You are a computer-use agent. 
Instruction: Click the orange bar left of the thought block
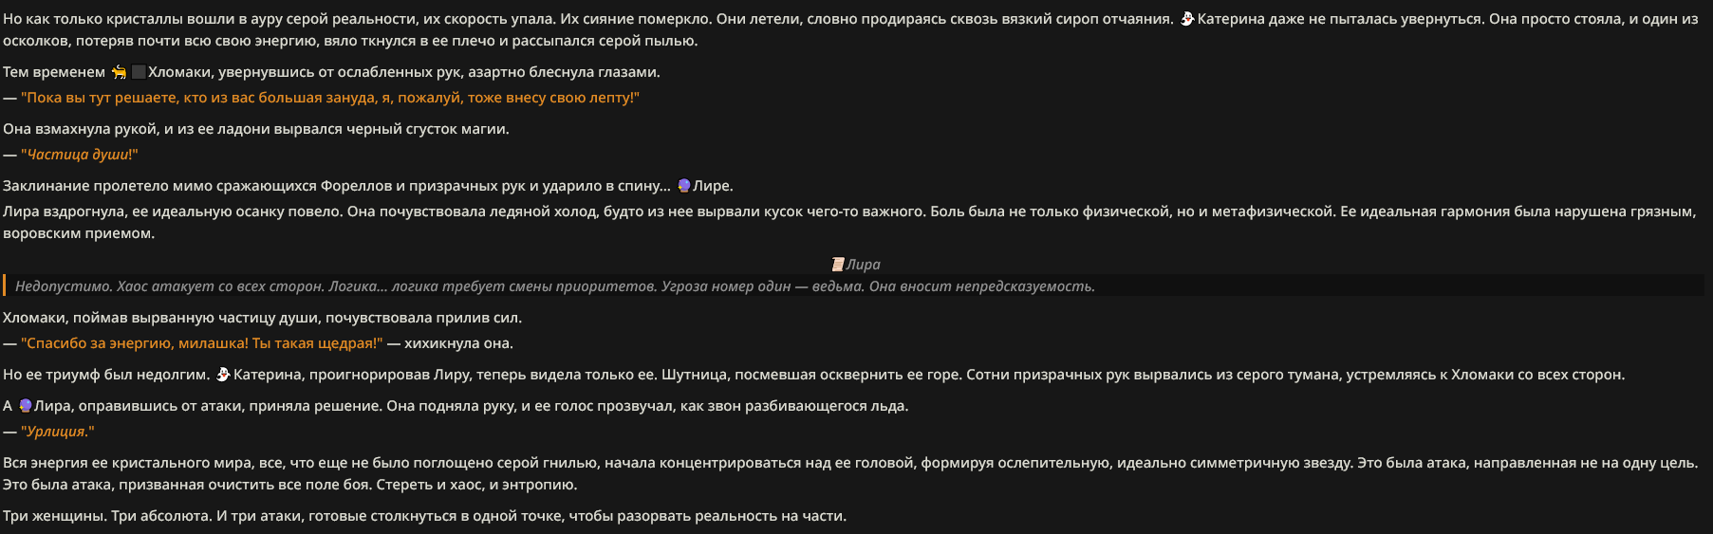point(4,285)
